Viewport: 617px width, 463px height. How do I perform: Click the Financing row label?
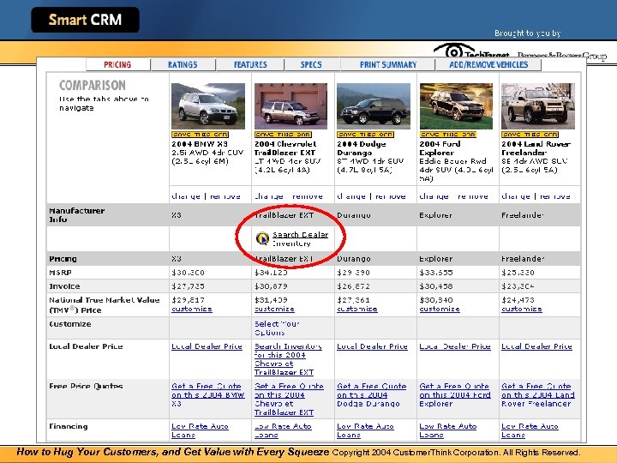[x=68, y=426]
